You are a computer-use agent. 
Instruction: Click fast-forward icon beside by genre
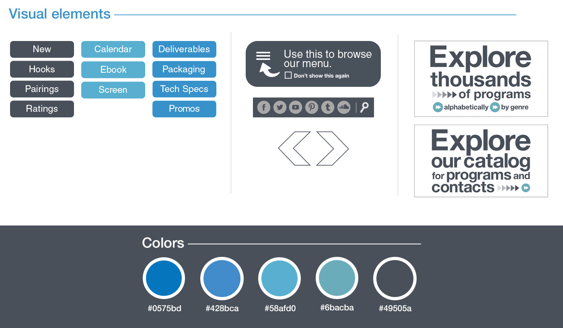pos(495,107)
